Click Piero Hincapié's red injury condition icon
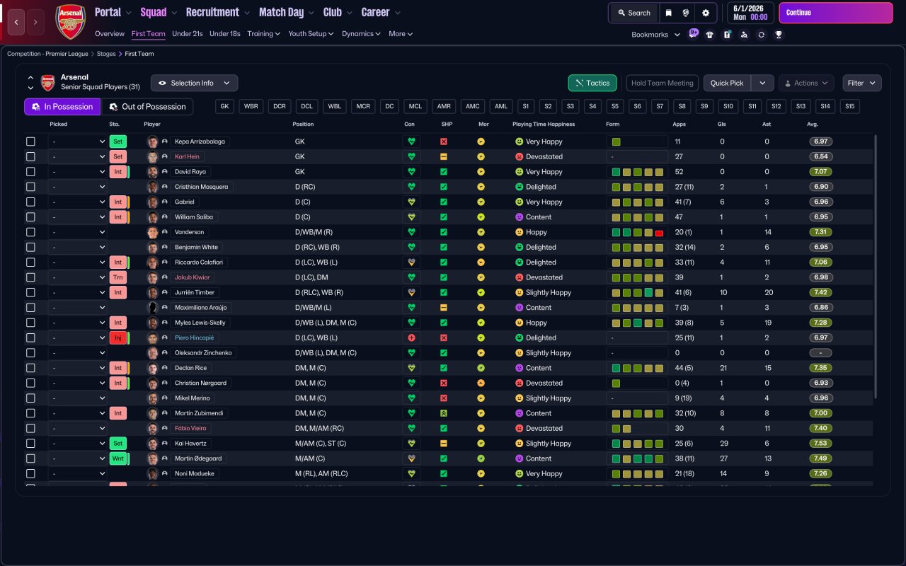The image size is (906, 566). pos(411,338)
